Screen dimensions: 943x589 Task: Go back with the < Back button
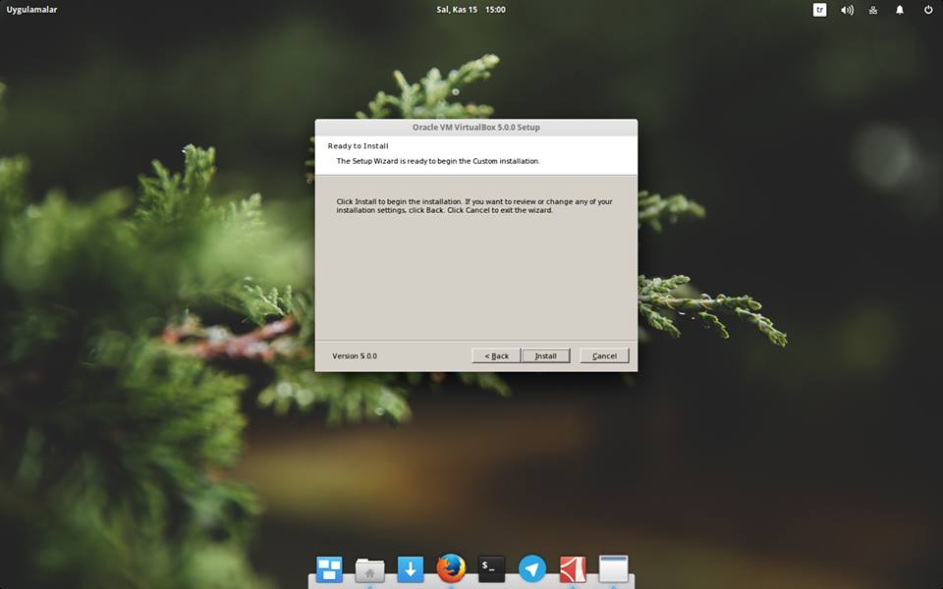(x=496, y=355)
